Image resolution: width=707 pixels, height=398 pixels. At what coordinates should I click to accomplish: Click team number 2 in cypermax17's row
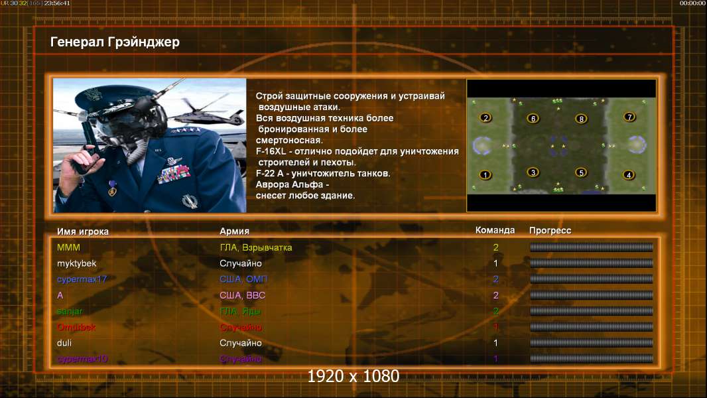point(495,279)
